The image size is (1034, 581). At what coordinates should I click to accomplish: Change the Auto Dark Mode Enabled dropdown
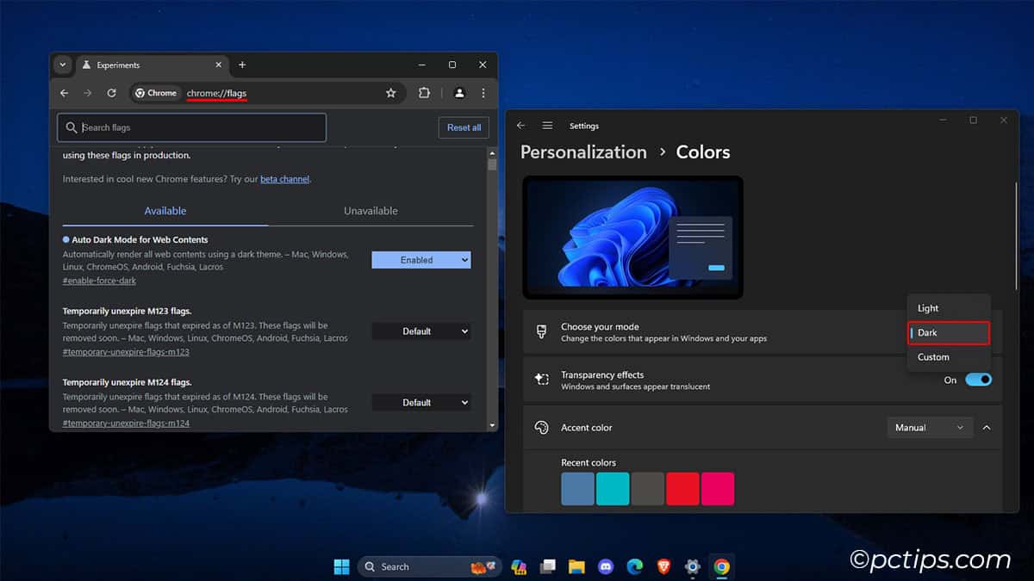421,259
